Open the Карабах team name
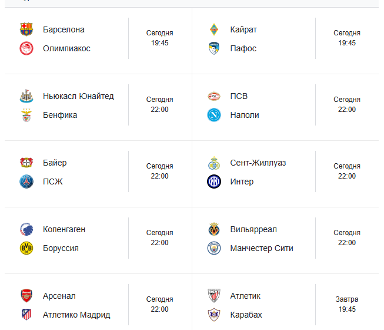The image size is (384, 330). click(x=246, y=315)
